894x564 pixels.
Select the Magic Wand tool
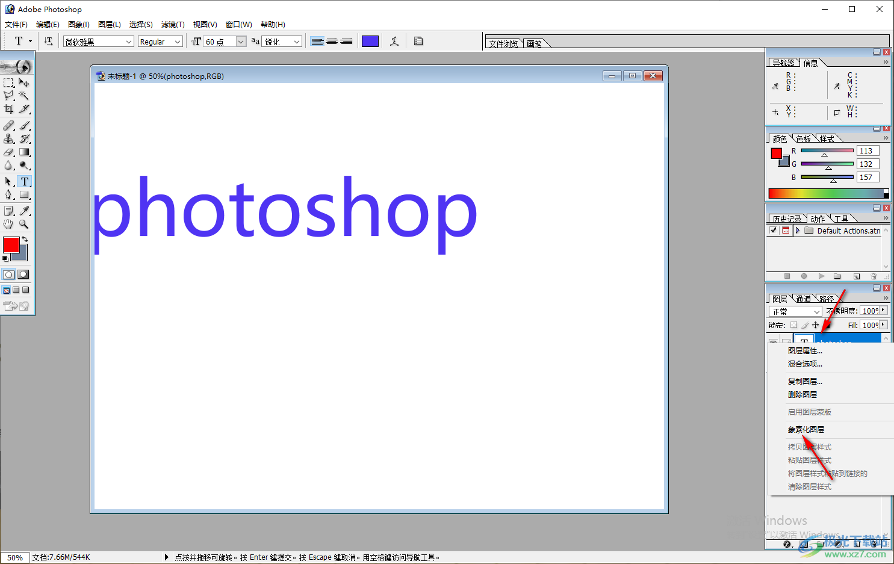click(24, 96)
